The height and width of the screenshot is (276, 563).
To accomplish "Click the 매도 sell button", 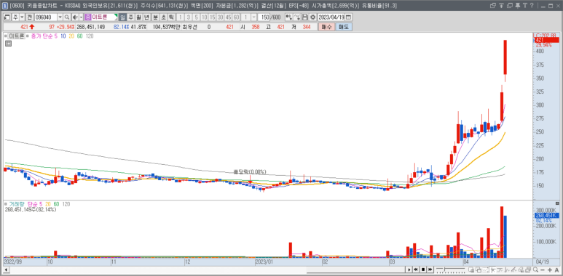I will [344, 27].
